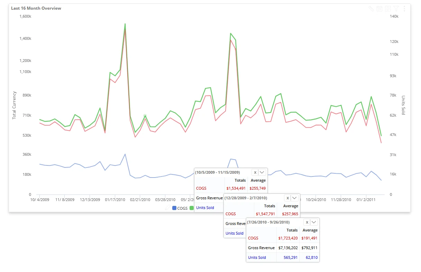Click the $255,749 COGS average value
The width and height of the screenshot is (421, 272).
pyautogui.click(x=257, y=188)
